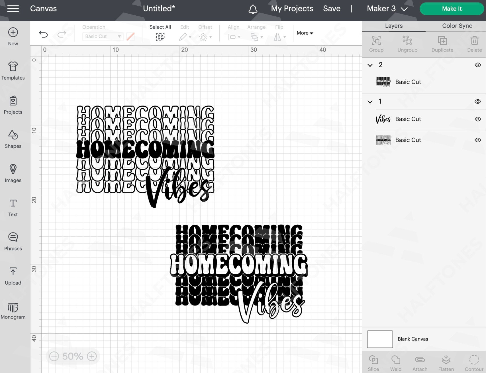Viewport: 486px width, 373px height.
Task: Switch to the Color Sync tab
Action: 456,26
